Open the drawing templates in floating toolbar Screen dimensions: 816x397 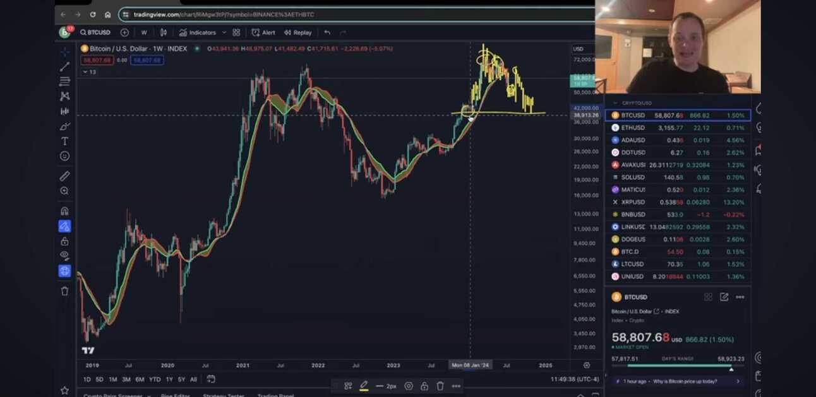pyautogui.click(x=348, y=386)
